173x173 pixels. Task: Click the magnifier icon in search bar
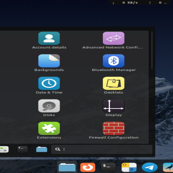[58, 149]
